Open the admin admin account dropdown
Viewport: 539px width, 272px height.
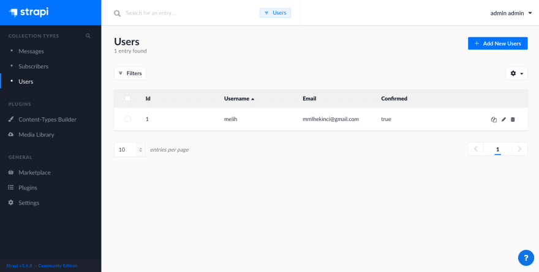pyautogui.click(x=511, y=13)
